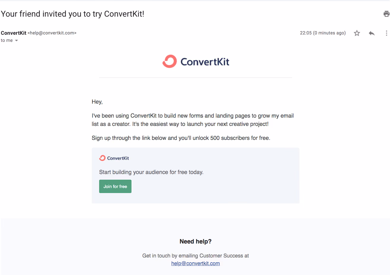Click the 22:05 timestamp
Viewport: 390px width, 275px height.
point(323,33)
